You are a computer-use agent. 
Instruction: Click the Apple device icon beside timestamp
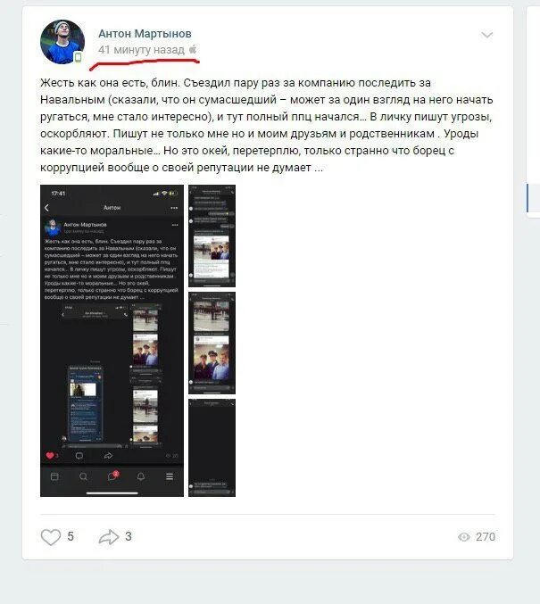[193, 49]
